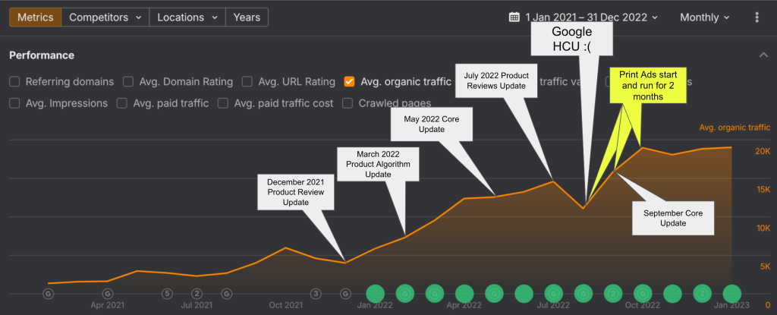
Task: Switch to the Years tab
Action: (x=247, y=17)
